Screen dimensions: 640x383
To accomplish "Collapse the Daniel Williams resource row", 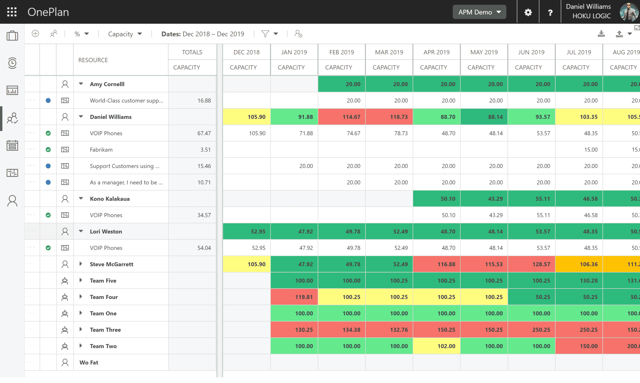I will (x=81, y=117).
